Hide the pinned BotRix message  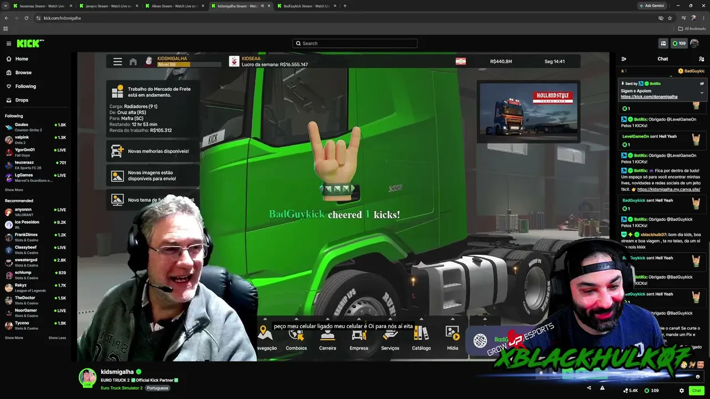[x=702, y=84]
